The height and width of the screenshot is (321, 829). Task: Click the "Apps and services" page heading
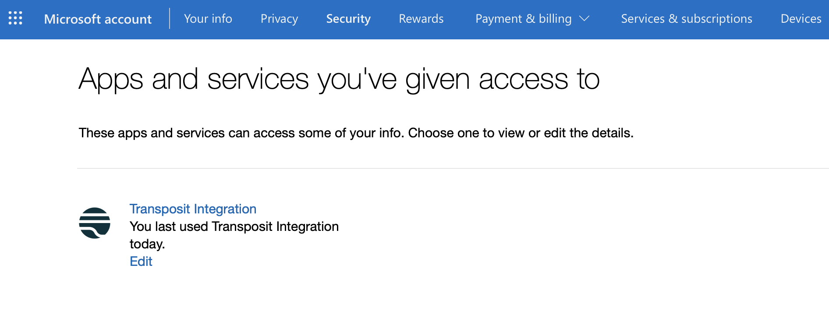(339, 79)
